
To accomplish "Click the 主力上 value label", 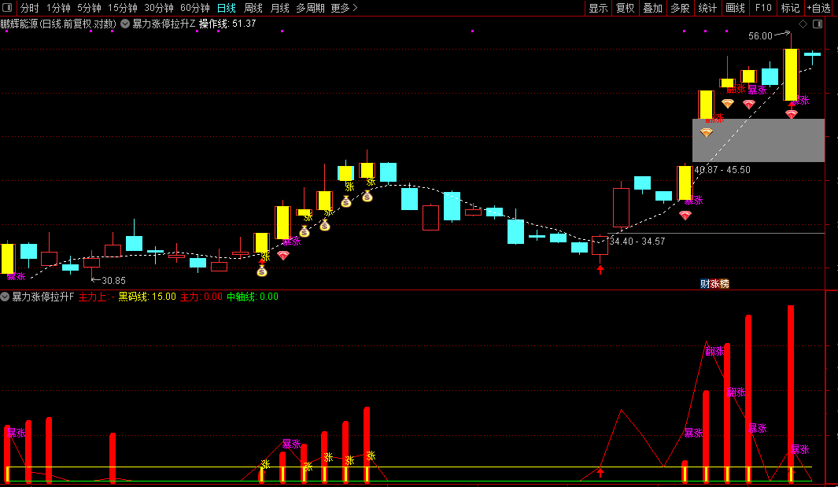I will (x=96, y=296).
